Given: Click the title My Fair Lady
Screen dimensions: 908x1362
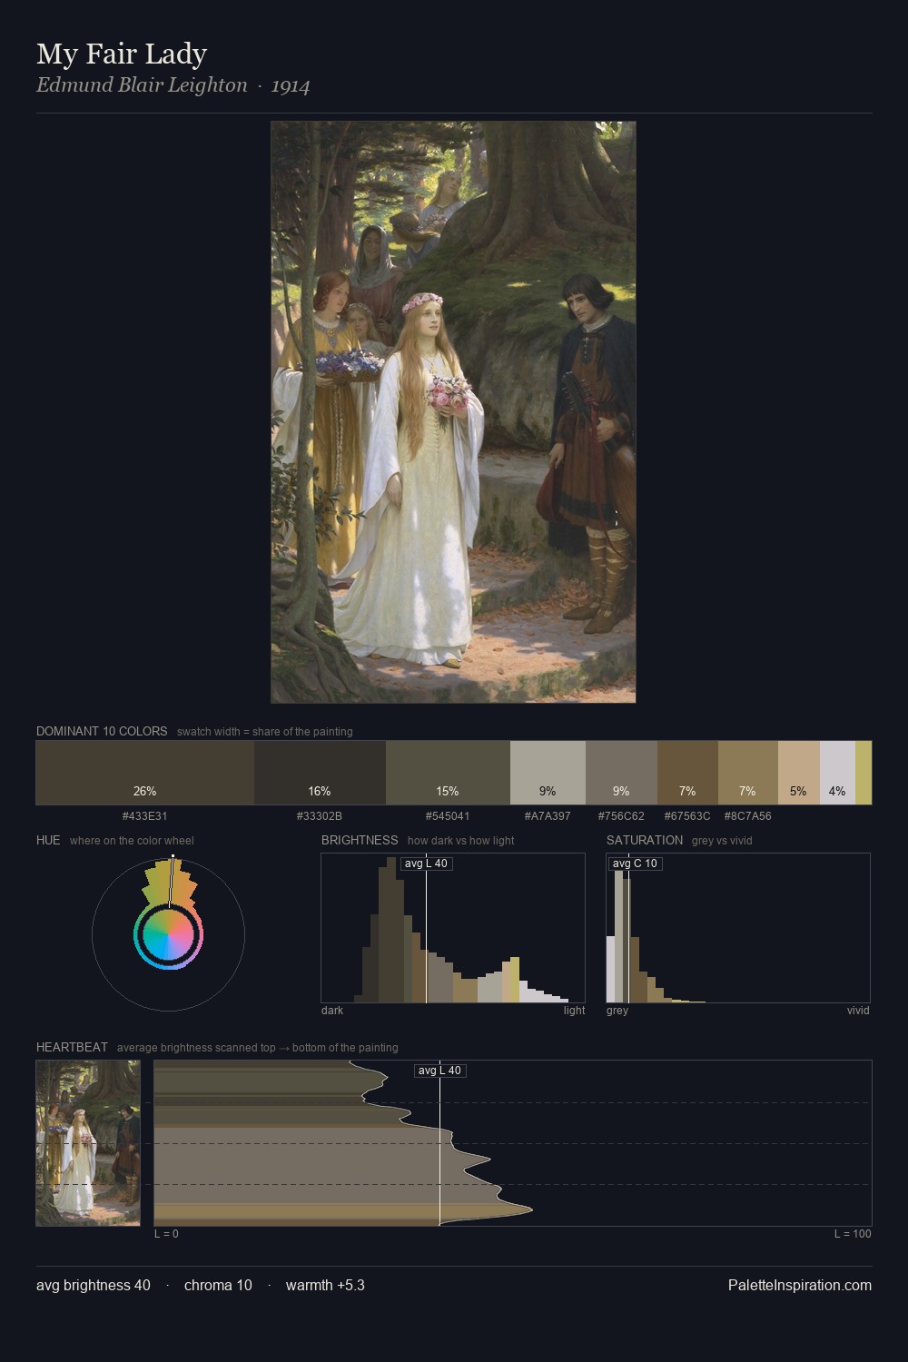Looking at the screenshot, I should click(x=122, y=54).
